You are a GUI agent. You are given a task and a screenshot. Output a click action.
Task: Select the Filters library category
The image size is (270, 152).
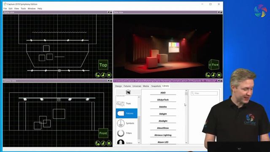pos(127,133)
